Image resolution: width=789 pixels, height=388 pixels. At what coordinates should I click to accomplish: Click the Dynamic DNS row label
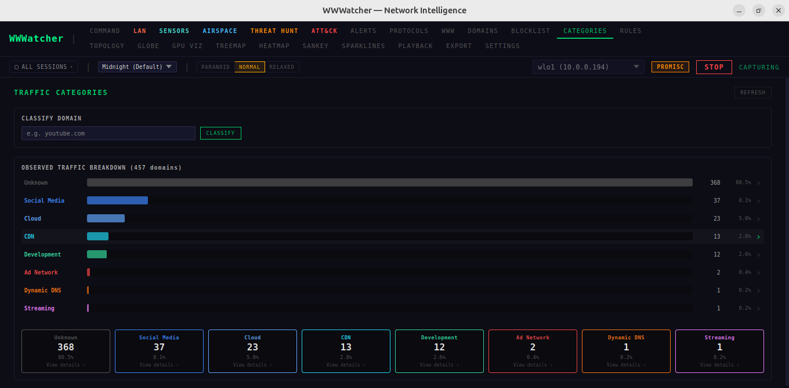(43, 290)
